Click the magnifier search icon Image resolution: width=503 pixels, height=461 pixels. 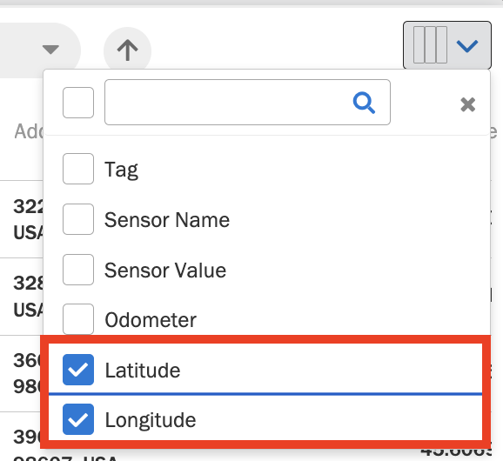[364, 103]
